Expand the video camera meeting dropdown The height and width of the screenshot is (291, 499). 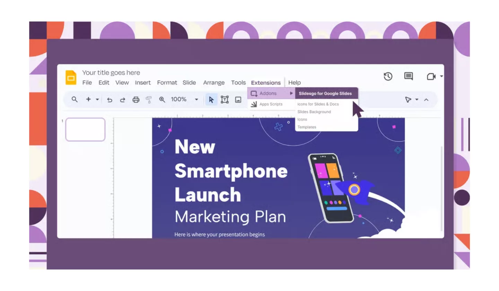click(441, 76)
